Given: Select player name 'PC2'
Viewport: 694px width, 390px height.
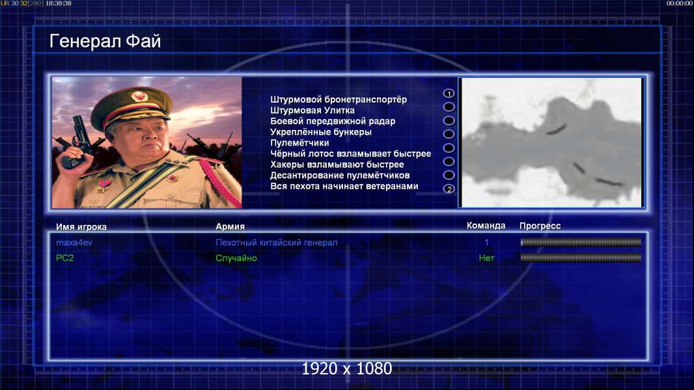Looking at the screenshot, I should click(x=64, y=258).
